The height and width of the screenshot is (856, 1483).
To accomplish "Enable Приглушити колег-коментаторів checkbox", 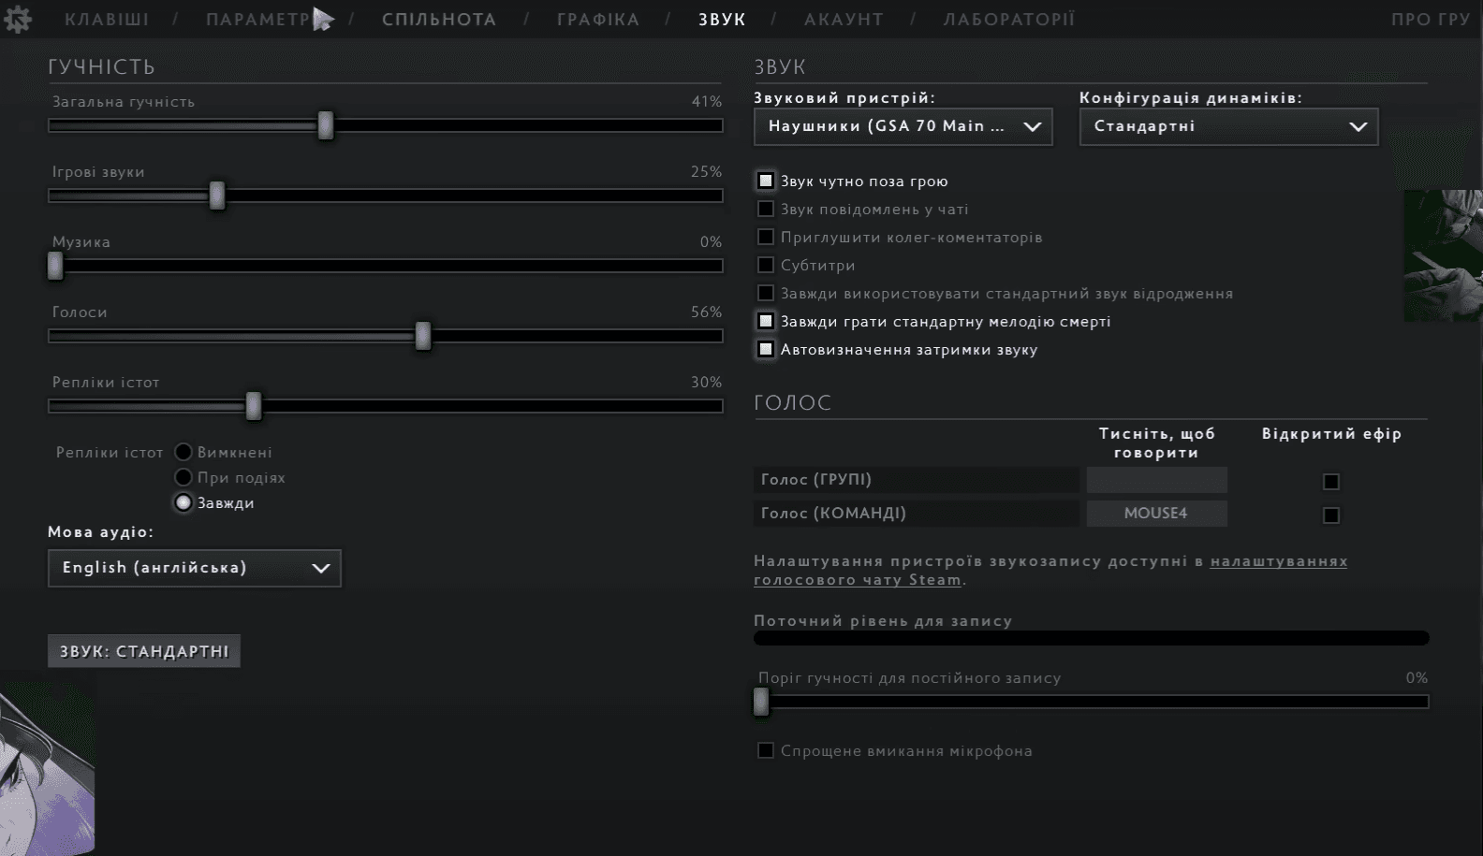I will [766, 237].
